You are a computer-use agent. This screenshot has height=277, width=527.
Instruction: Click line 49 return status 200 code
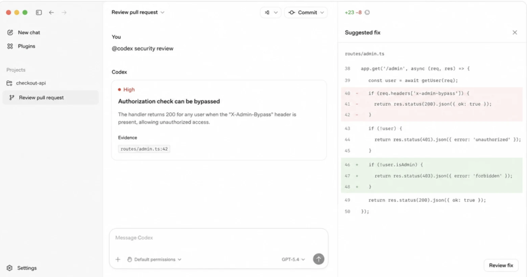pos(427,200)
